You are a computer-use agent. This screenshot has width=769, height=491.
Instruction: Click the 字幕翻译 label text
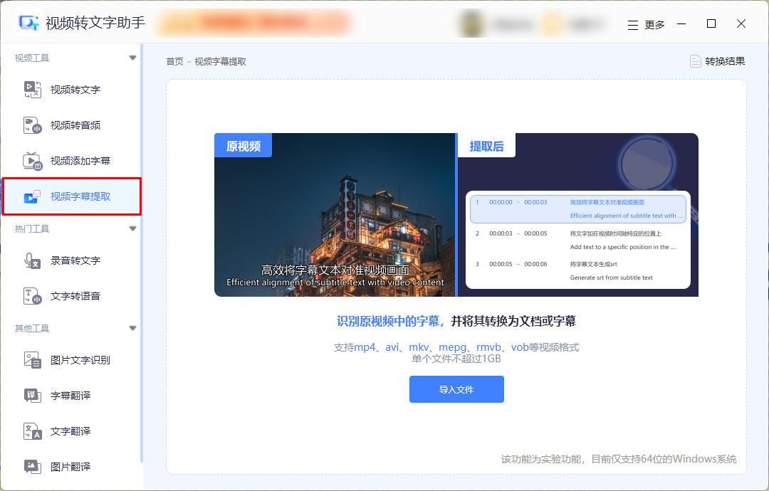70,396
